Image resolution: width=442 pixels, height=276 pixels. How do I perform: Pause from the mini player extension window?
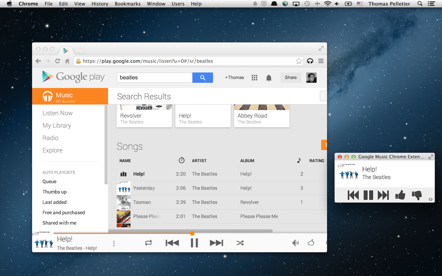tap(368, 195)
